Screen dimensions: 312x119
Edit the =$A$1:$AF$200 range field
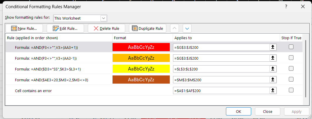point(221,90)
